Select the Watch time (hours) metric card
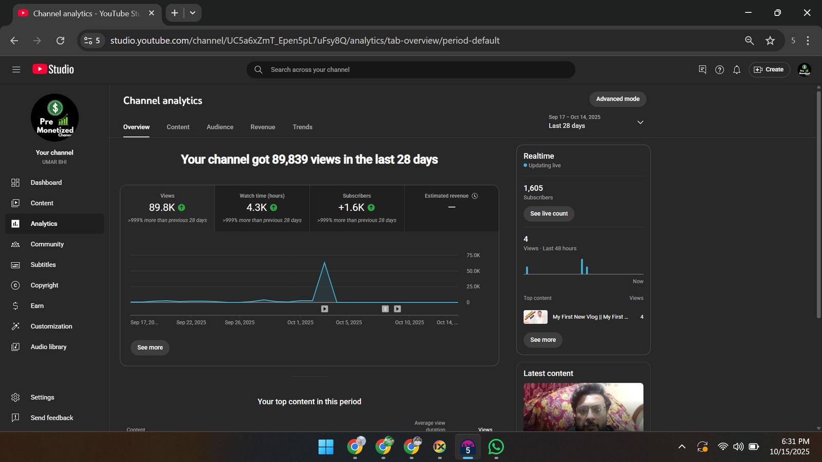 point(262,208)
